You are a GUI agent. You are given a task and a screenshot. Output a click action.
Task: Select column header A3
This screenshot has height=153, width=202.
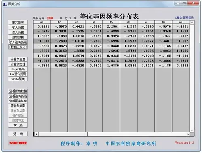tap(76, 22)
